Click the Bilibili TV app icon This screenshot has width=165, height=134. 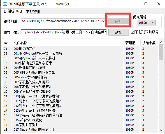pyautogui.click(x=5, y=4)
